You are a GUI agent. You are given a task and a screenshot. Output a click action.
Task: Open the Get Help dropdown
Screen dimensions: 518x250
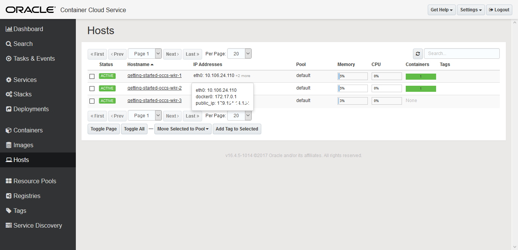click(442, 10)
